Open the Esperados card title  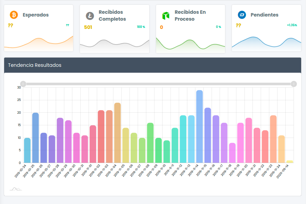35,15
